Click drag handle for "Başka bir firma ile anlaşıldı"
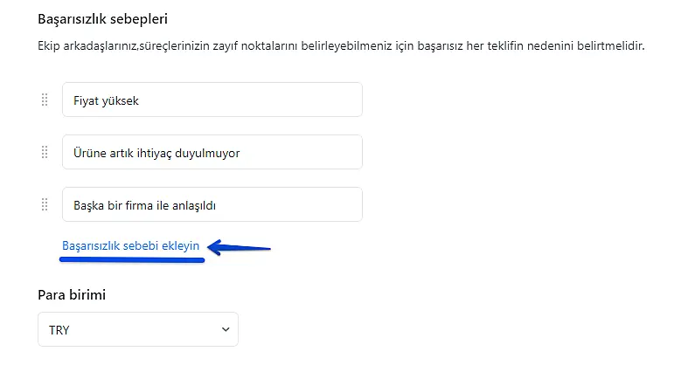This screenshot has height=379, width=695. click(x=45, y=205)
